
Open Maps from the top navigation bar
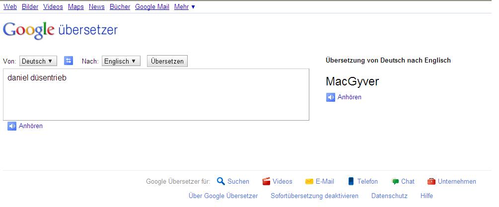pyautogui.click(x=75, y=7)
